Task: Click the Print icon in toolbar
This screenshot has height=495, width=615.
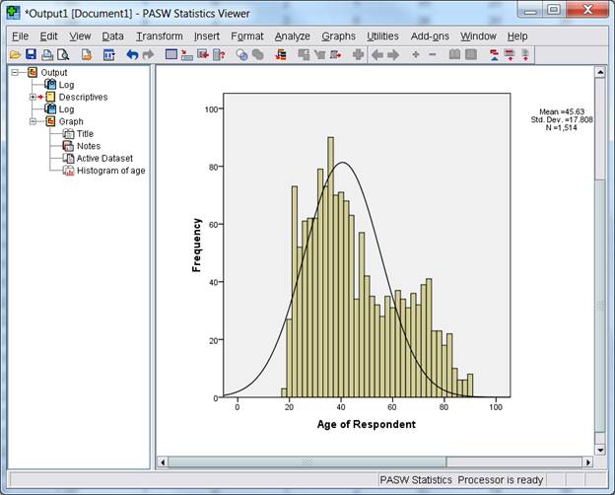Action: 47,54
